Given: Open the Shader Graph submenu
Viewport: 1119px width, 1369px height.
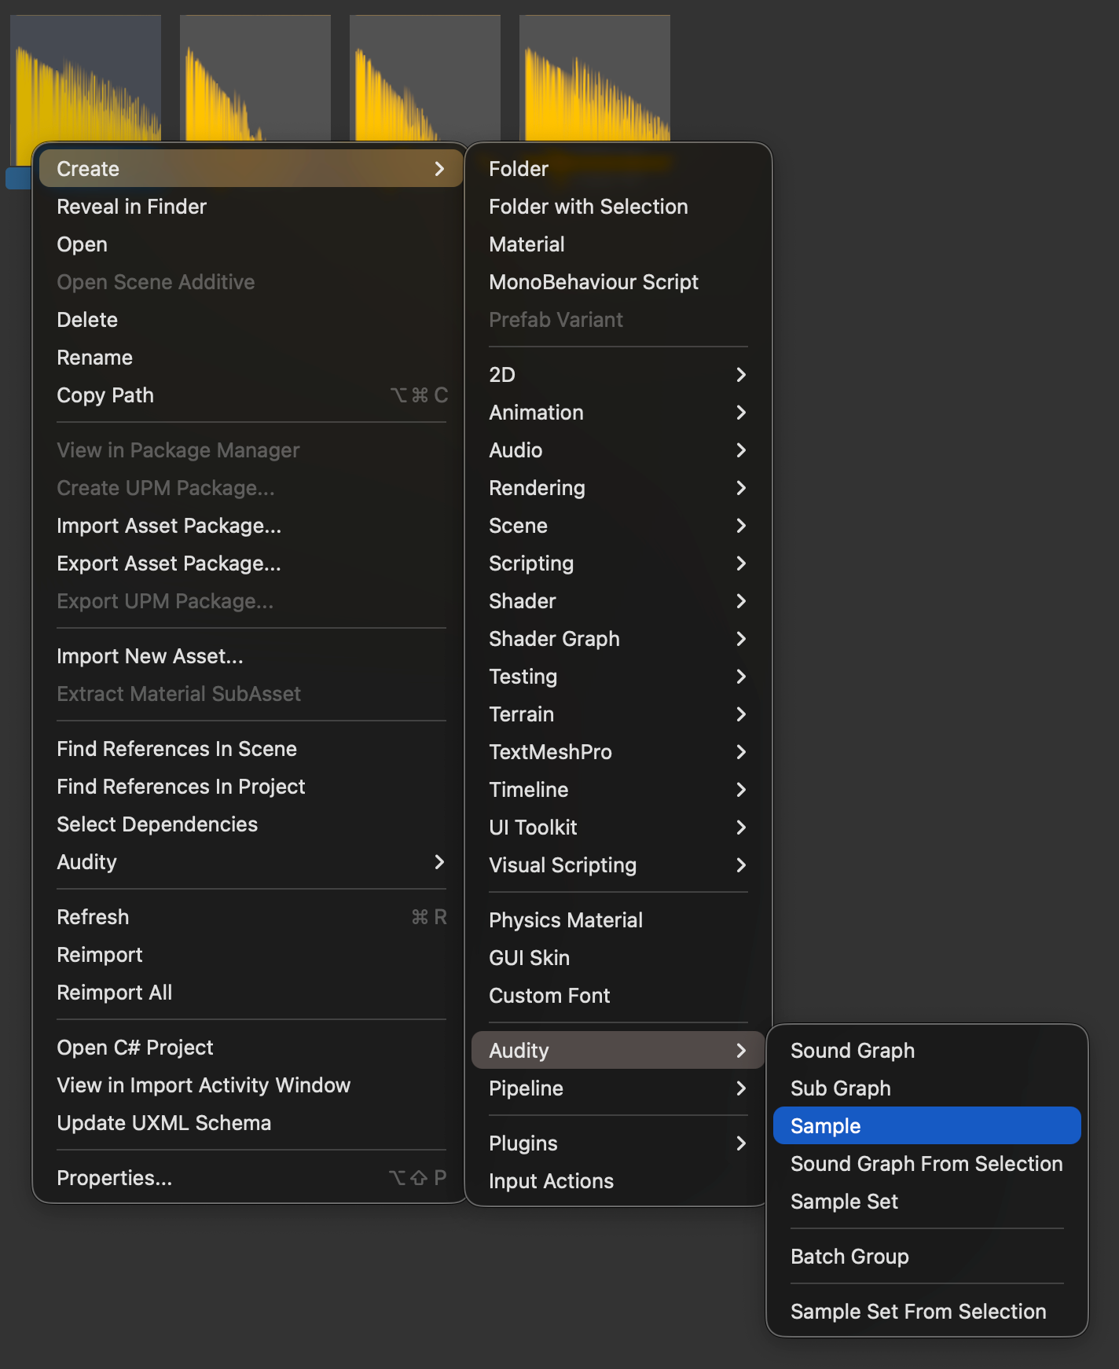Looking at the screenshot, I should [618, 638].
